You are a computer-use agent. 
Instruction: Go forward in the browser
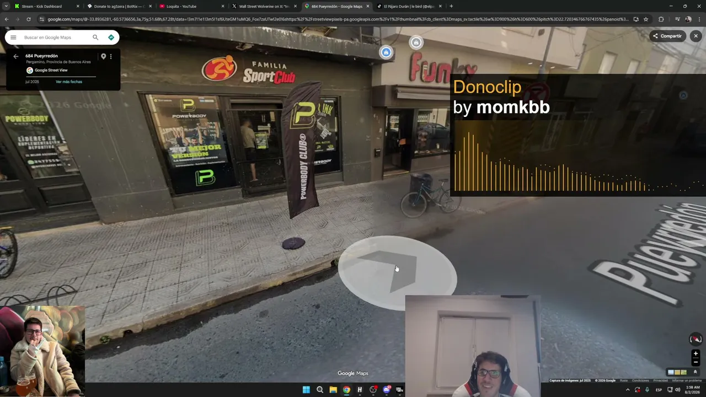18,19
